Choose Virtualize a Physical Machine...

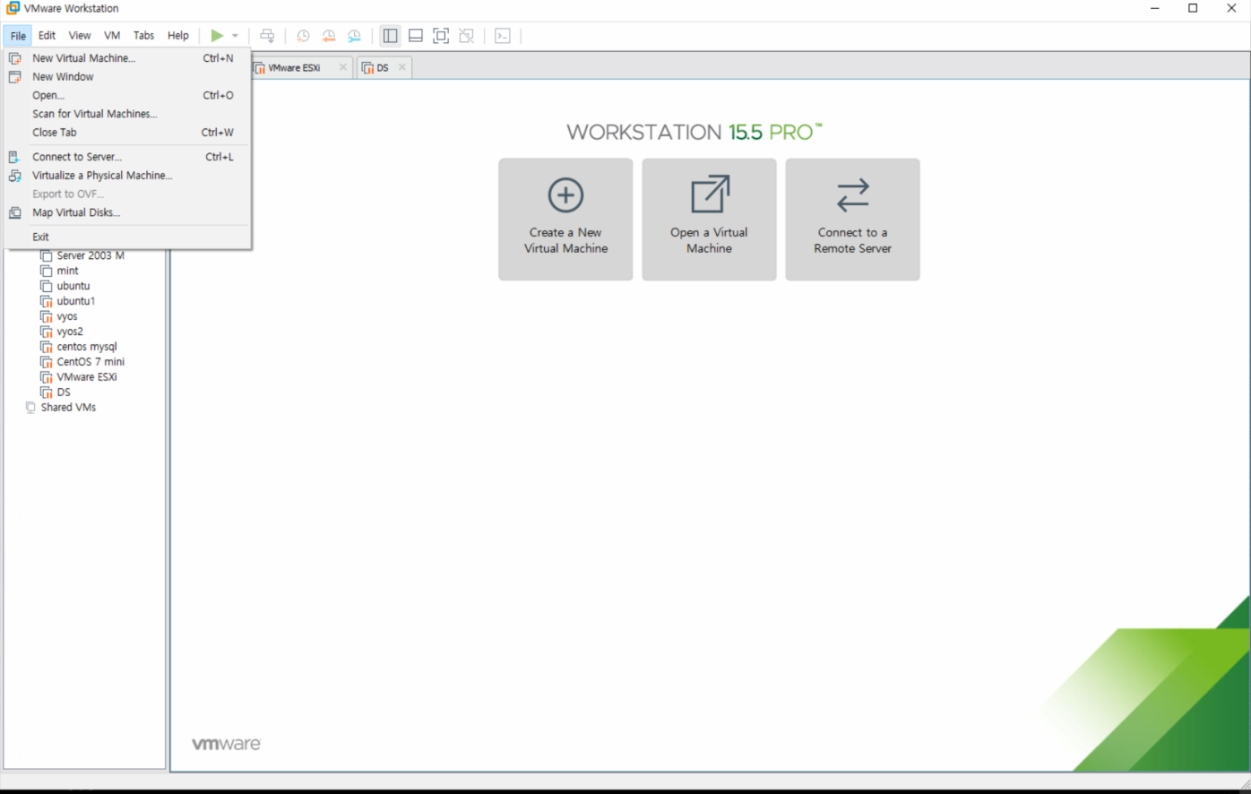(x=127, y=176)
